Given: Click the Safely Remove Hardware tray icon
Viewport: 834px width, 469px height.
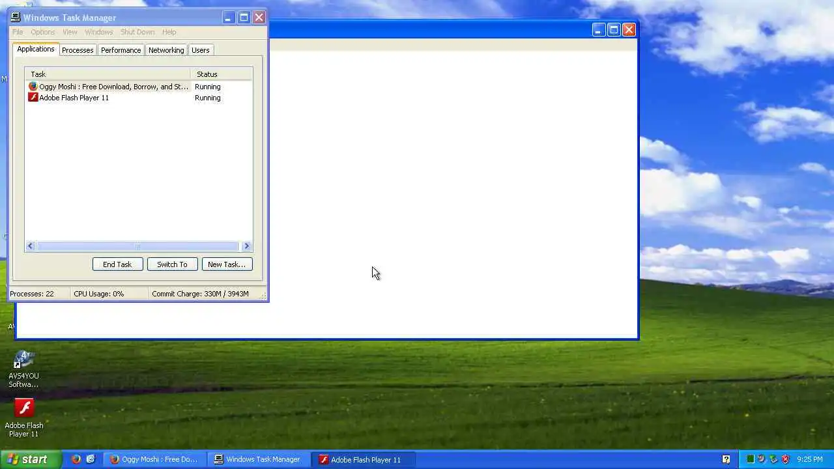Looking at the screenshot, I should click(773, 459).
